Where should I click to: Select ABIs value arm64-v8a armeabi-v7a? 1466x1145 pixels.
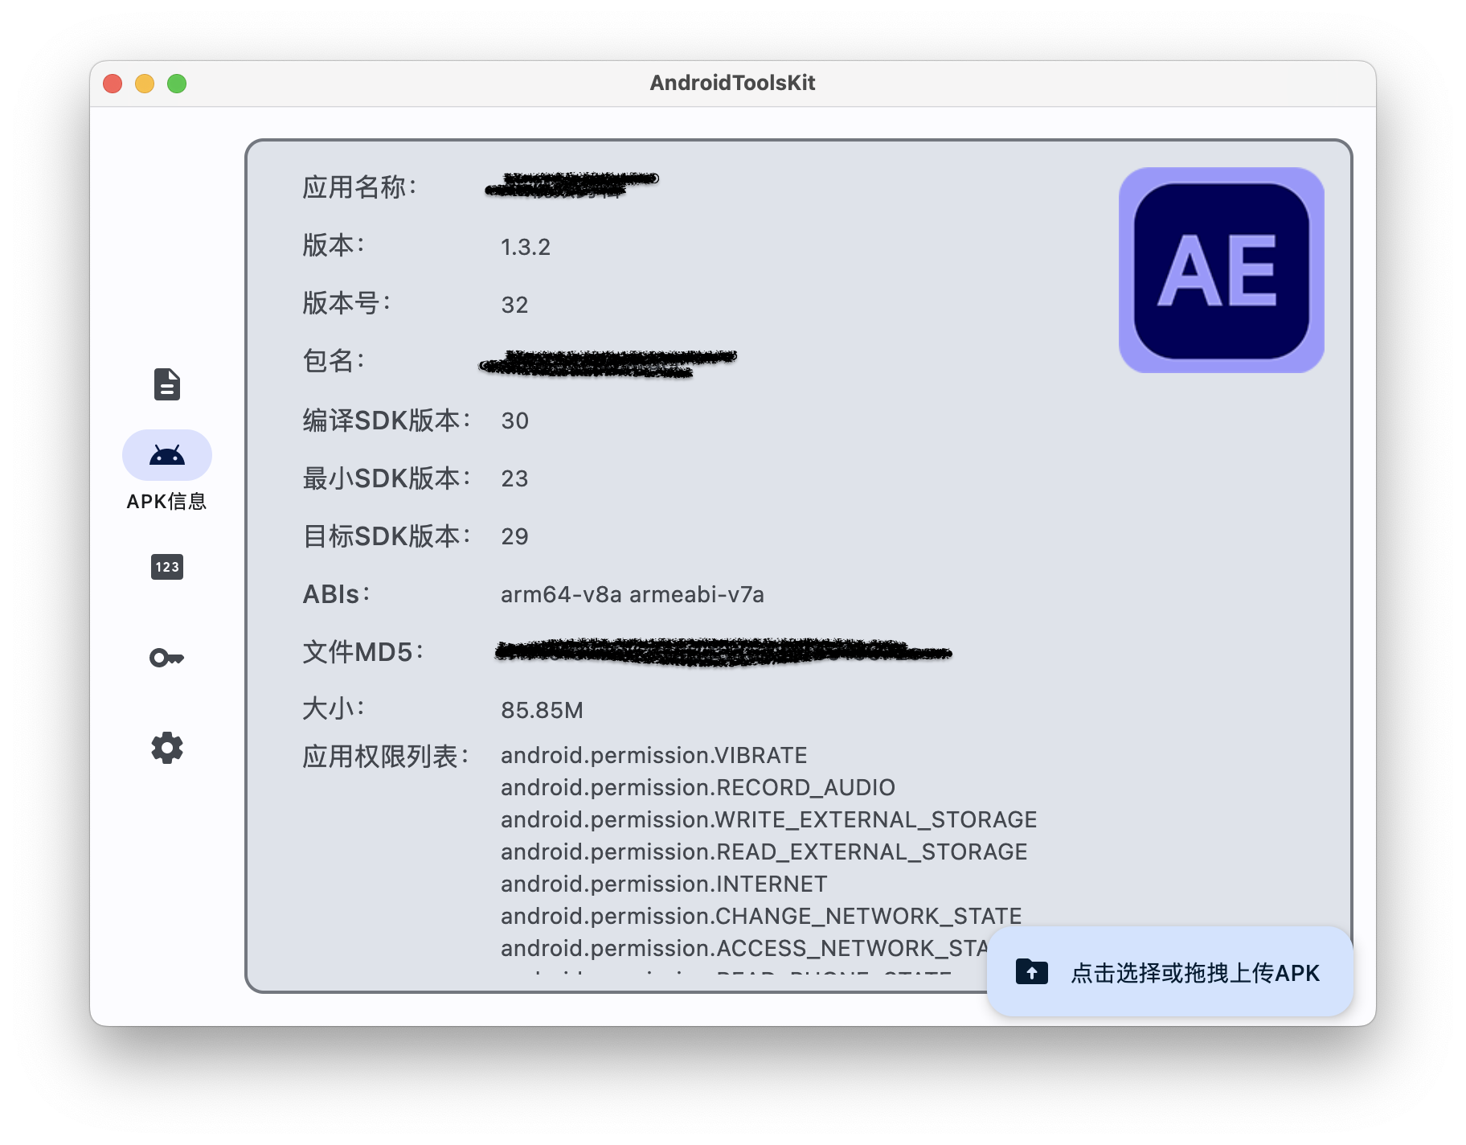(x=633, y=594)
